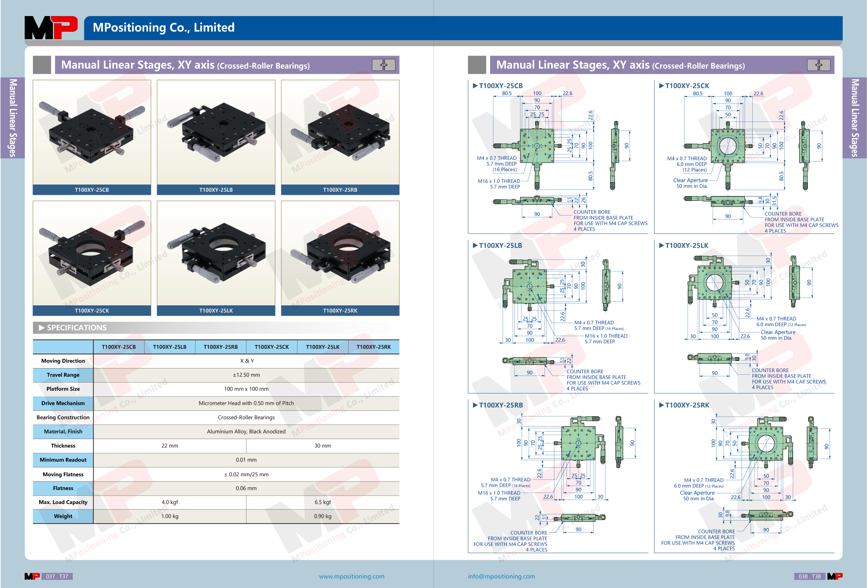Click the 038 . T38 page number
The width and height of the screenshot is (867, 588).
pos(810,576)
